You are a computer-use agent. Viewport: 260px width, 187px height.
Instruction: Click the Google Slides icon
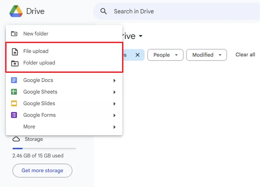click(x=14, y=103)
